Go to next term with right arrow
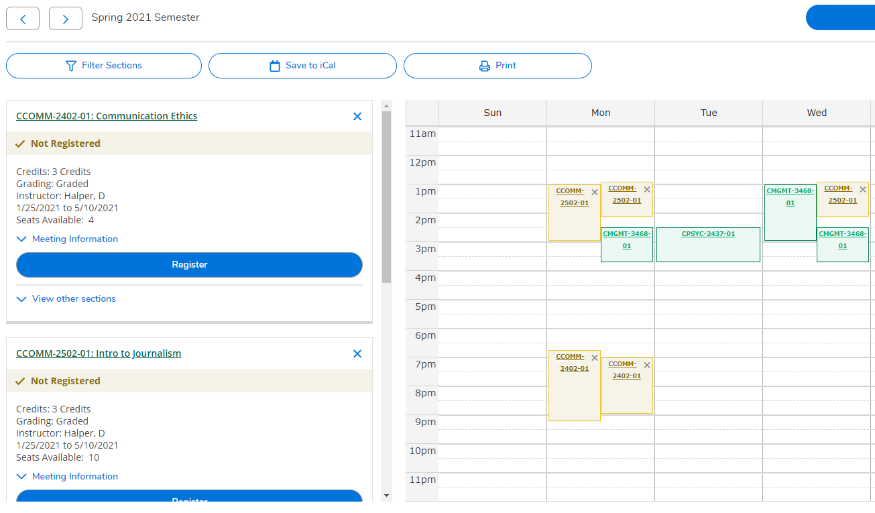The image size is (875, 513). tap(65, 18)
